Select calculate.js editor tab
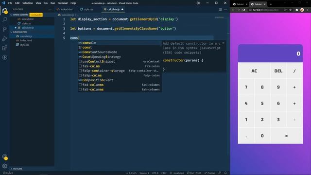 pyautogui.click(x=113, y=9)
